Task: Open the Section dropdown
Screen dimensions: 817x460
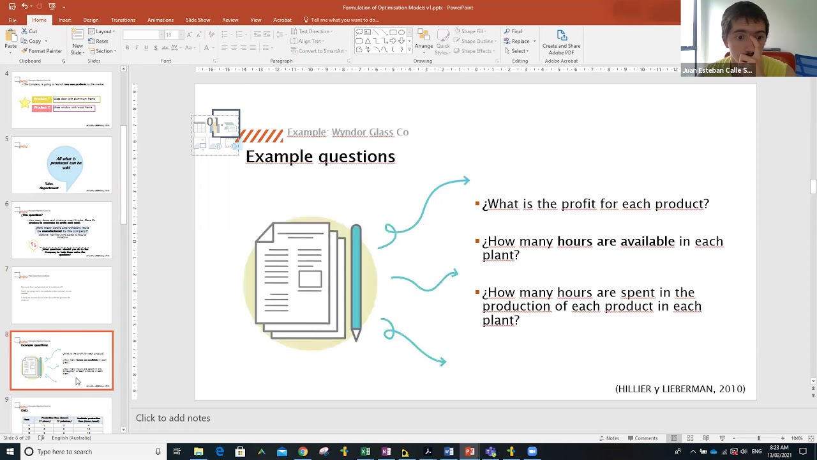Action: (103, 51)
